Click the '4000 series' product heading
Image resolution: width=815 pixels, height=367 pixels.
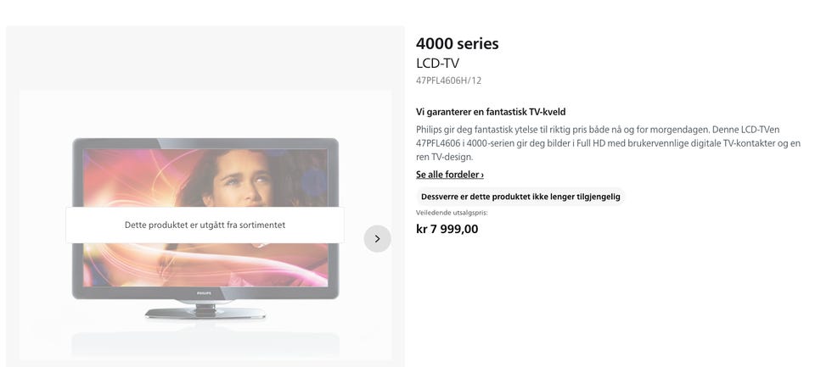[x=458, y=43]
